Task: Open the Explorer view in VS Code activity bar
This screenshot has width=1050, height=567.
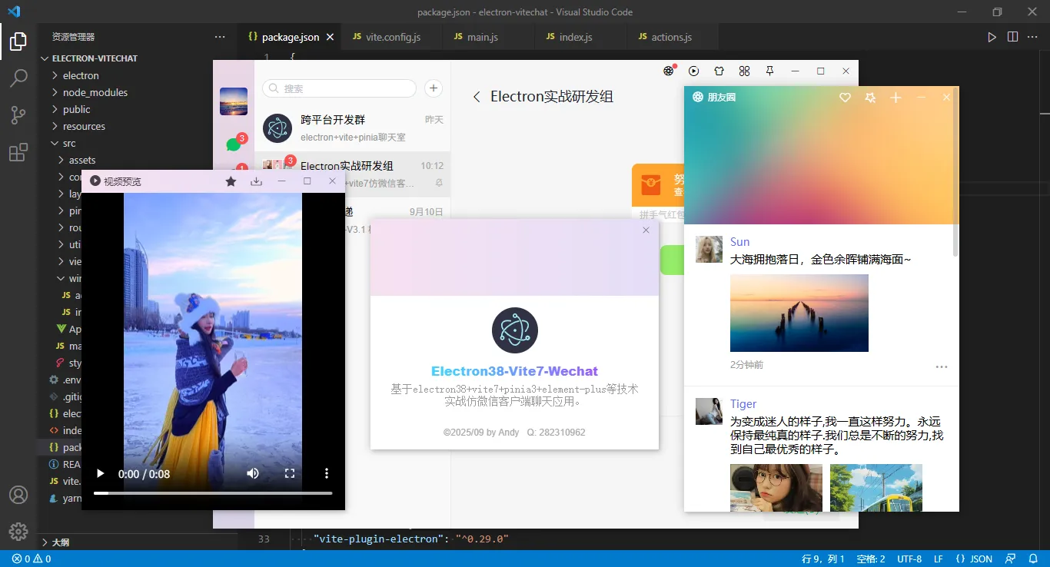Action: coord(18,41)
